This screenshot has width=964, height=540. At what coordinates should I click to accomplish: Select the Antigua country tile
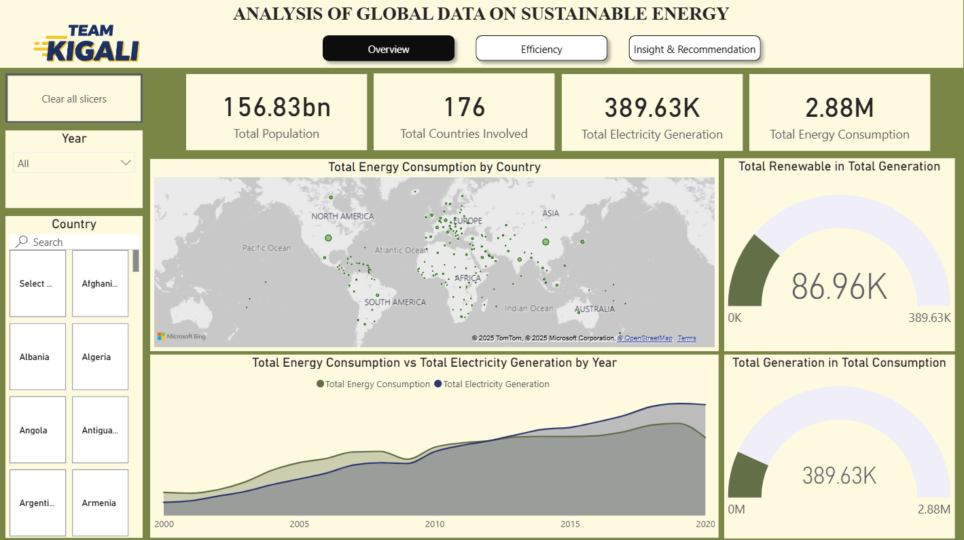point(100,430)
